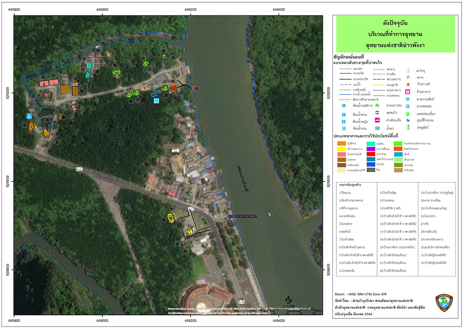Screen dimensions: 463x328
Task: Click the large brown building numbered 11
Action: click(65, 89)
